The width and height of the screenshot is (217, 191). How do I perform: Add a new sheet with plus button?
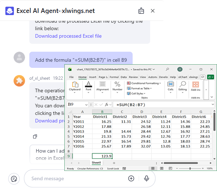114,163
